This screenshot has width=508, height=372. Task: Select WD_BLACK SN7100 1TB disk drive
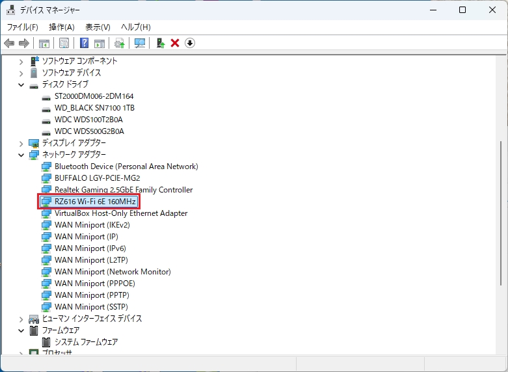point(94,108)
